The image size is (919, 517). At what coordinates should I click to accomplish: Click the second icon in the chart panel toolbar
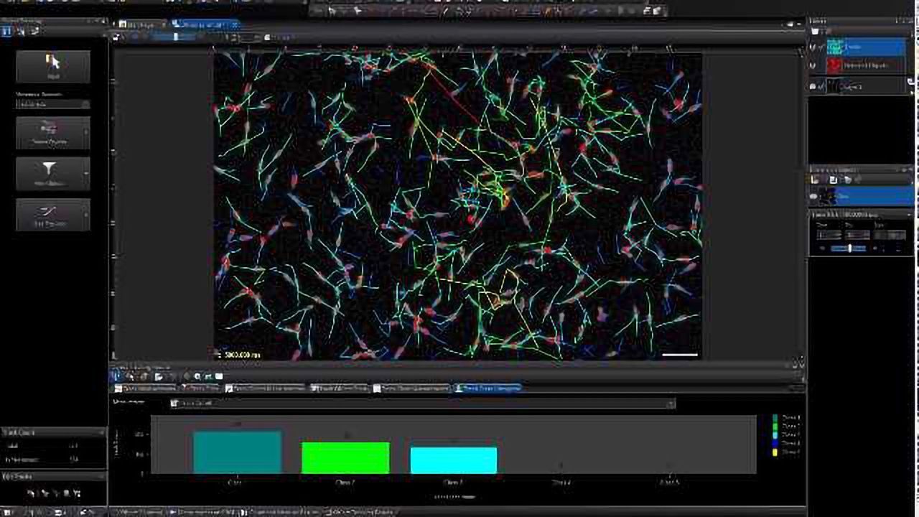130,376
